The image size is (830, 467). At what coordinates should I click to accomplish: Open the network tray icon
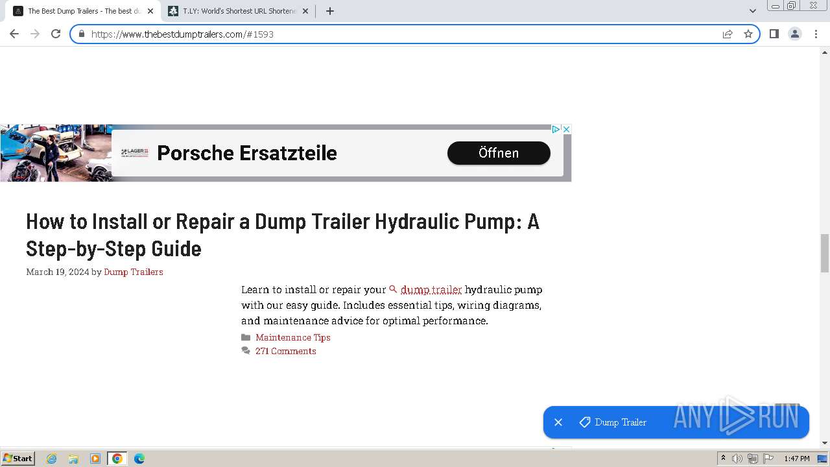753,459
